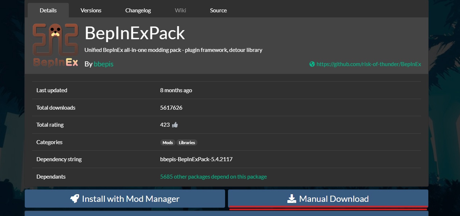Image resolution: width=460 pixels, height=216 pixels.
Task: Select the total downloads value 5617626
Action: pos(171,108)
